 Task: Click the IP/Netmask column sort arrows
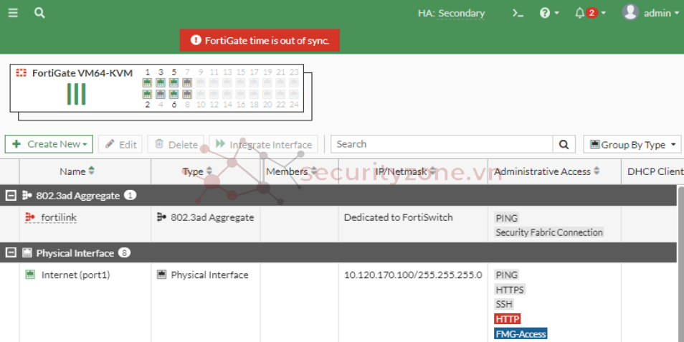click(433, 171)
